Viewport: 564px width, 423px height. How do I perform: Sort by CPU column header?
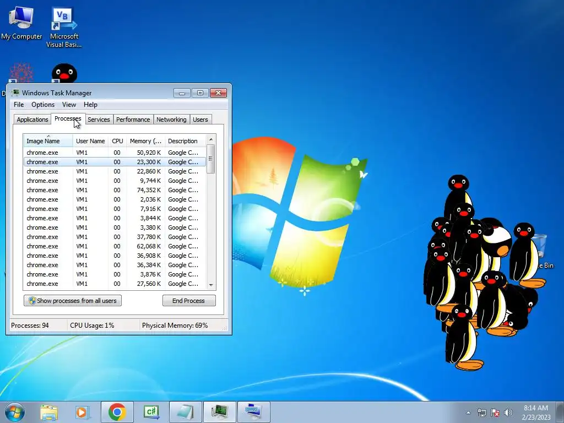click(117, 141)
